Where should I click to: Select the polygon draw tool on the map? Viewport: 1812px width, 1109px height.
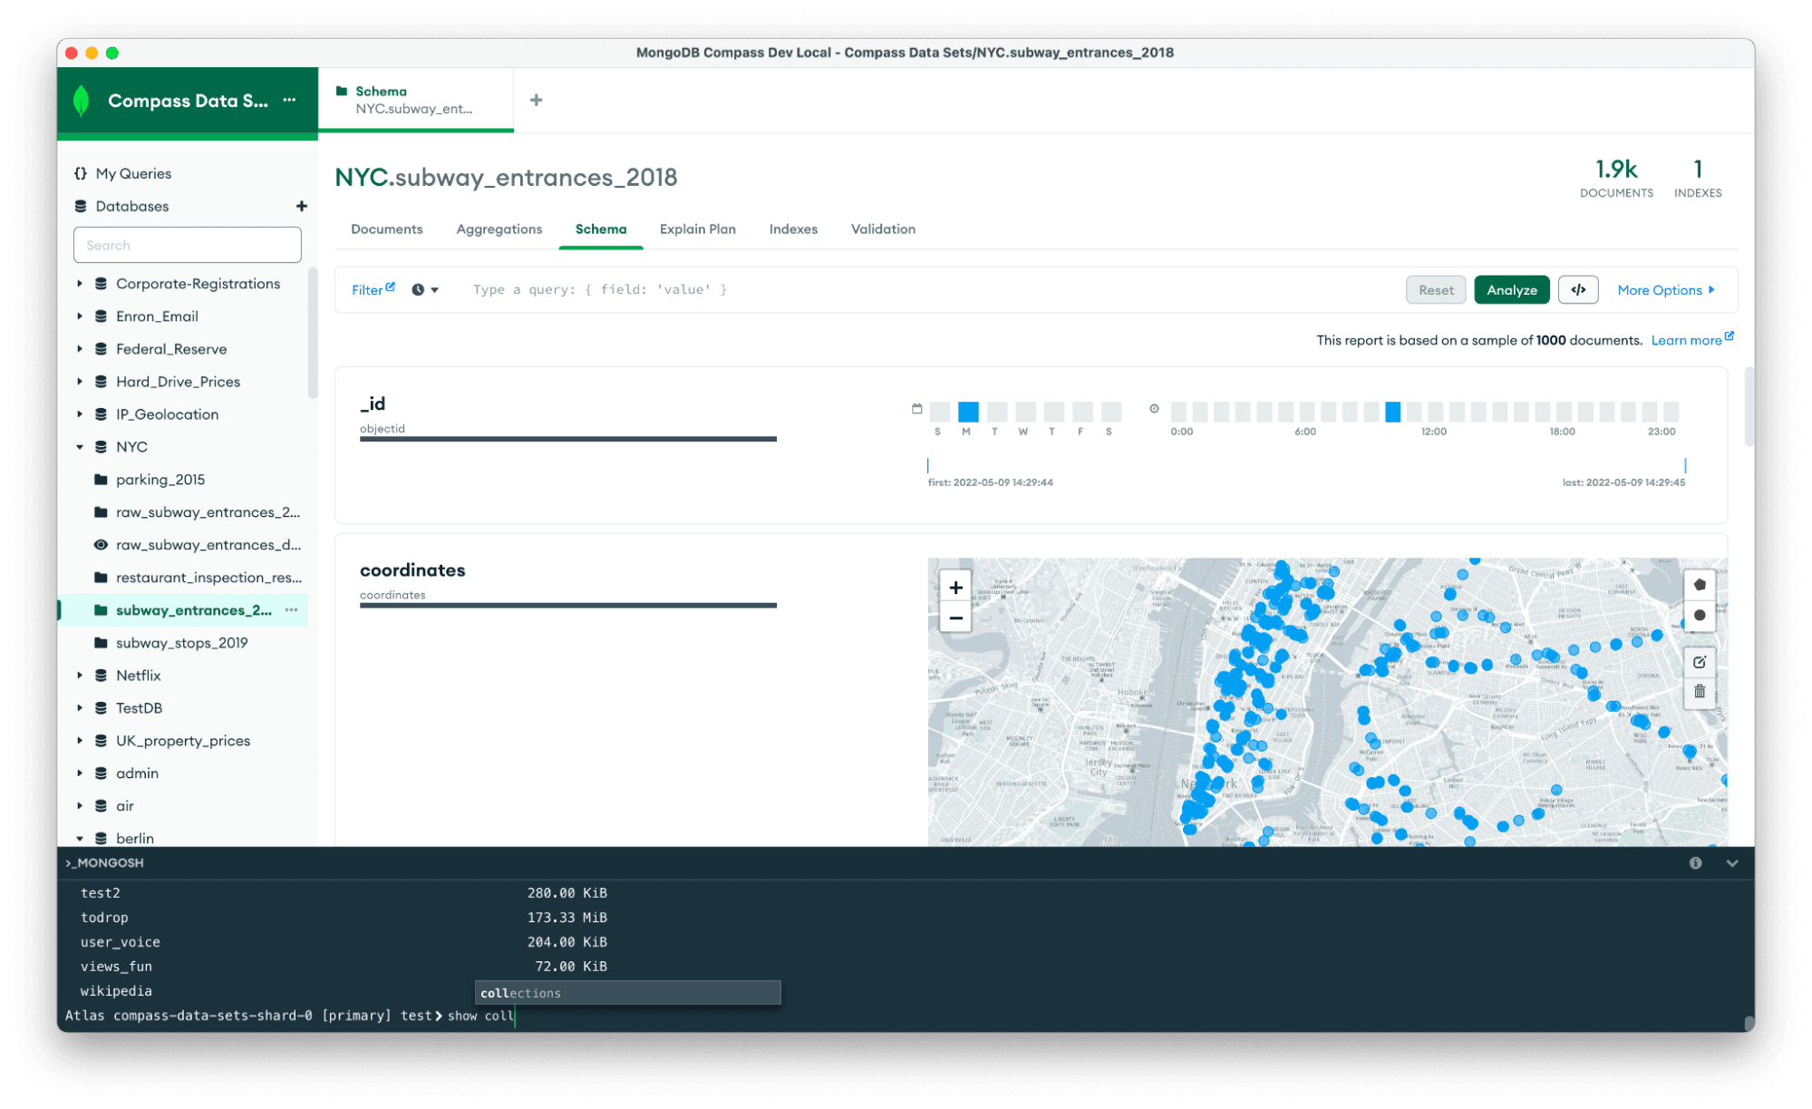point(1701,584)
